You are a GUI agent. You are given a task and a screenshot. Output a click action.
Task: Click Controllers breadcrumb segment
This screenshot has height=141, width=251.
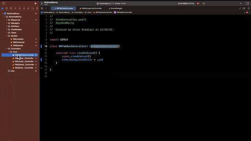(x=77, y=12)
